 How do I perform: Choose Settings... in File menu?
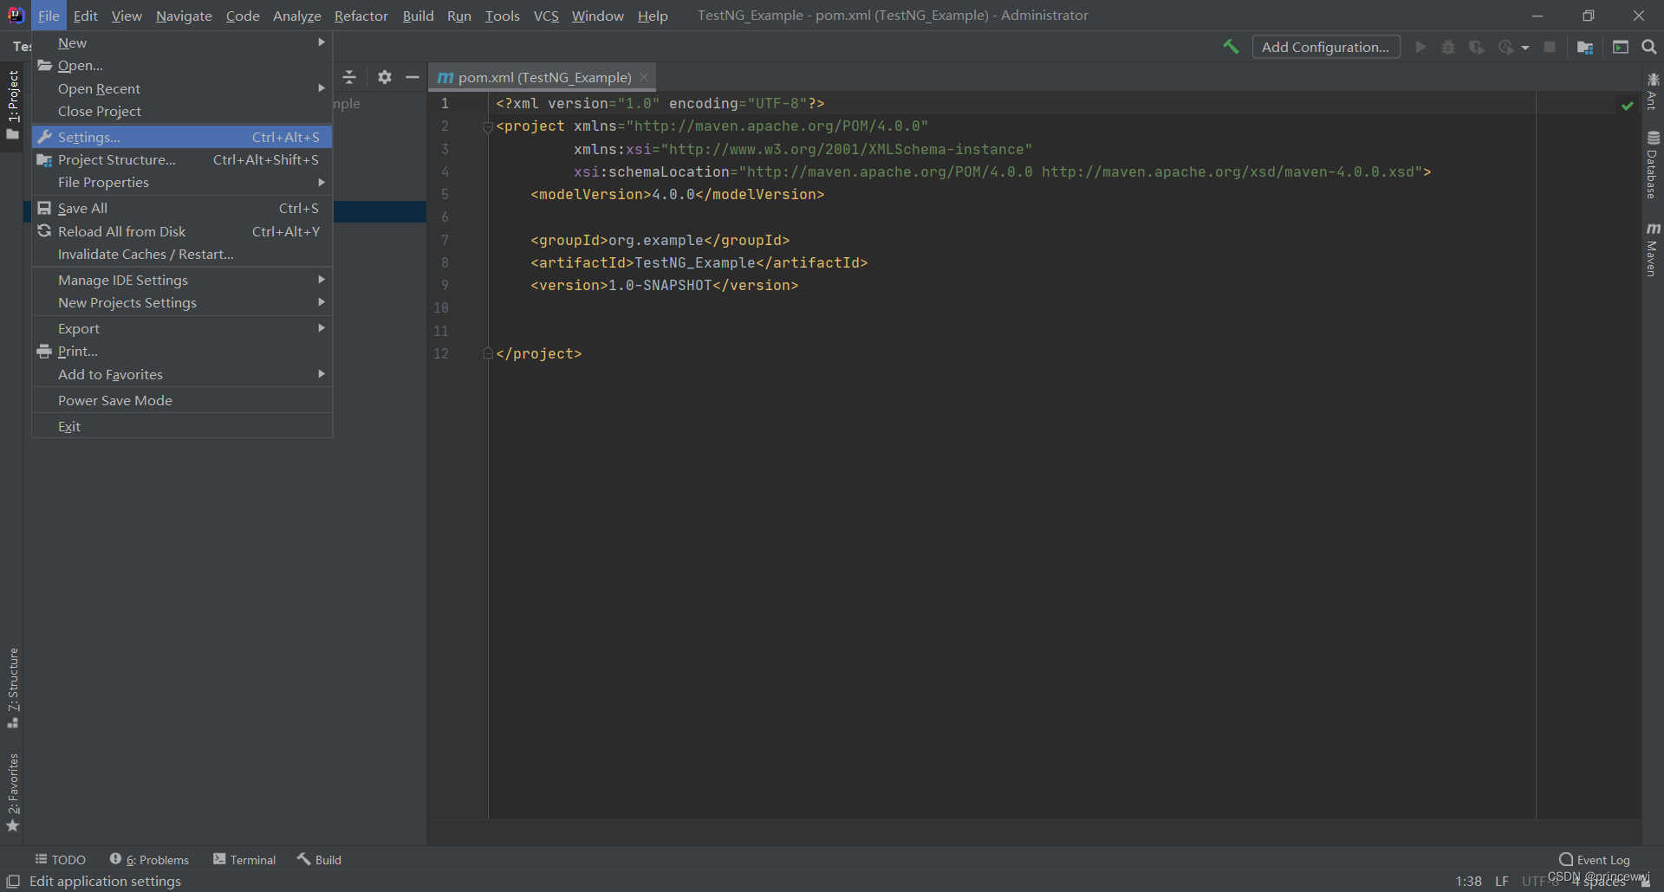(x=182, y=137)
